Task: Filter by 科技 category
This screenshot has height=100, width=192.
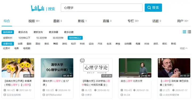Action: coord(82,44)
